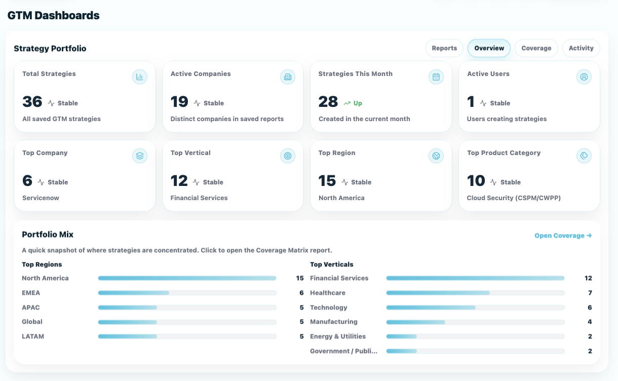Viewport: 618px width, 381px height.
Task: Click the bar chart icon on Total Strategies
Action: 140,77
